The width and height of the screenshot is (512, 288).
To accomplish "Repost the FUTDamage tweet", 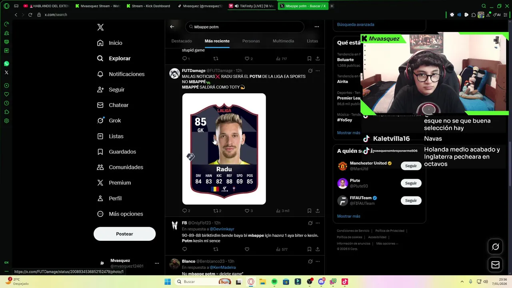I will click(x=217, y=211).
